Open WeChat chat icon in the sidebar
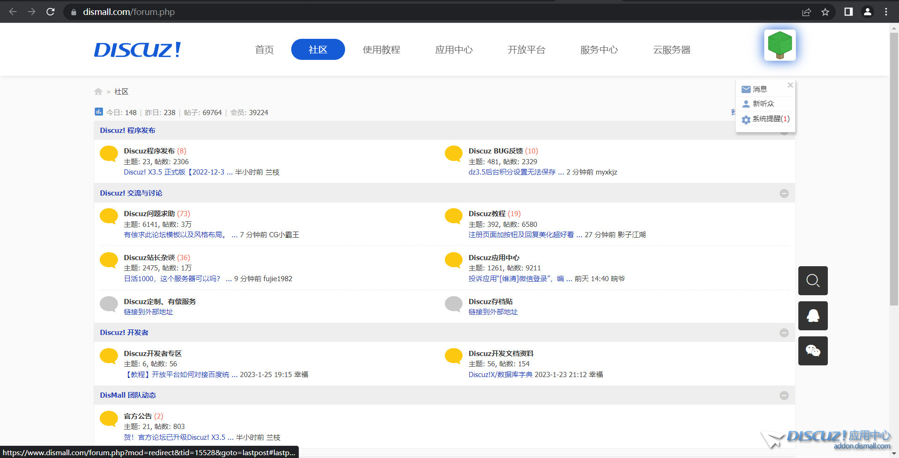This screenshot has height=458, width=899. [x=812, y=351]
